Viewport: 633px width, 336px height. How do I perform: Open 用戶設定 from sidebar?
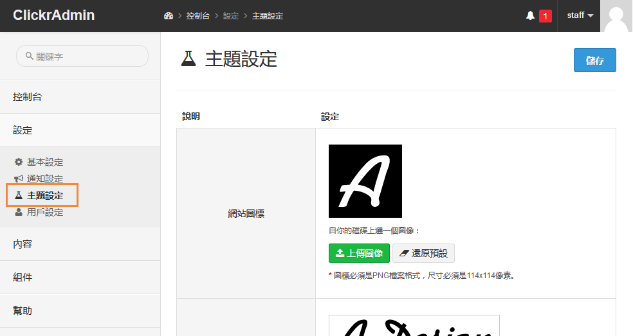tap(45, 212)
